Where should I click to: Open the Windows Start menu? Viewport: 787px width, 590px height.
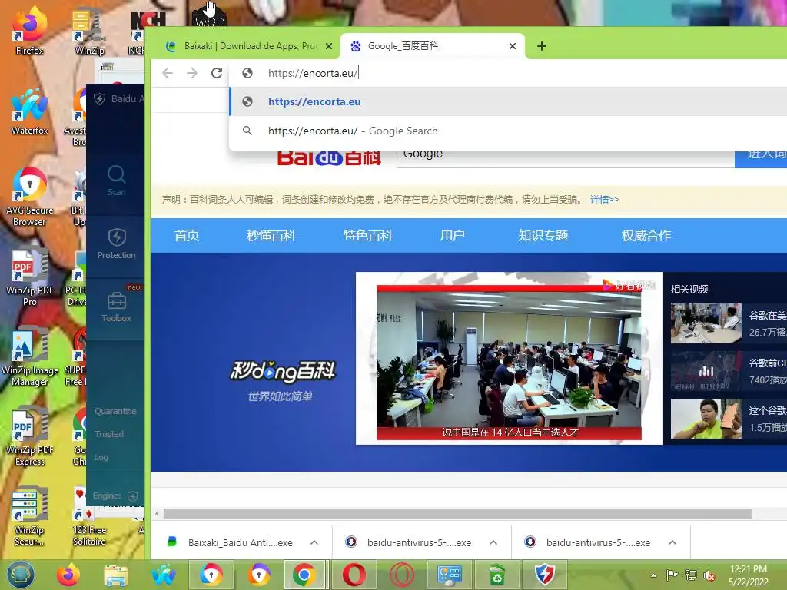click(21, 575)
